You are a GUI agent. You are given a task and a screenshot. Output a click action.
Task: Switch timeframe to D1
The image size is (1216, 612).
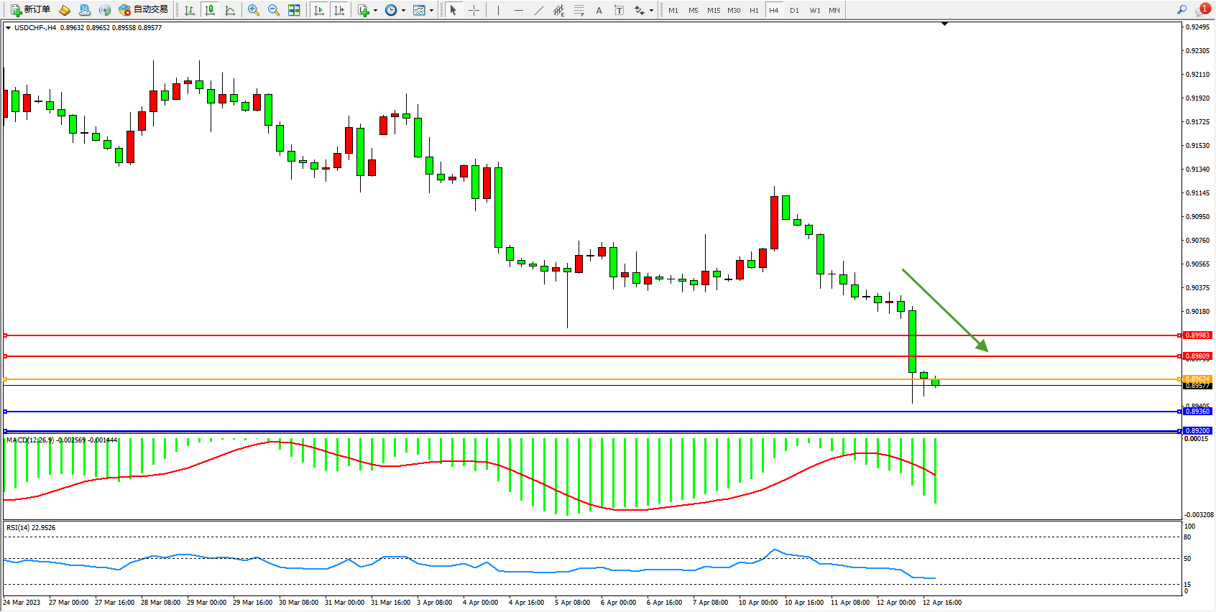[794, 10]
